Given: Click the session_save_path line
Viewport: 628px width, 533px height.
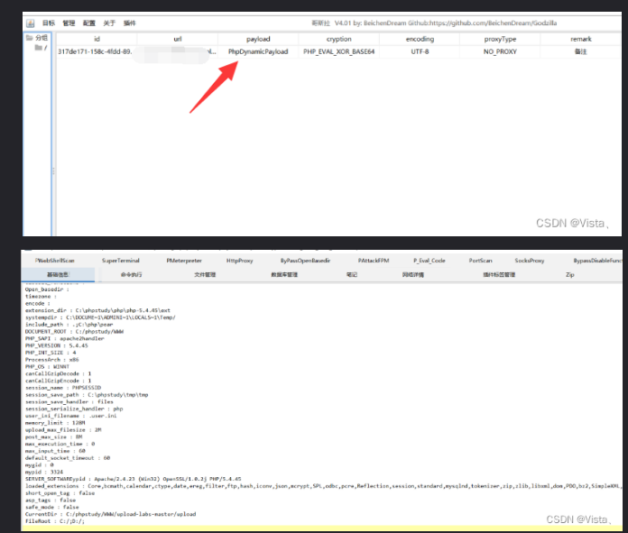Looking at the screenshot, I should coord(87,395).
